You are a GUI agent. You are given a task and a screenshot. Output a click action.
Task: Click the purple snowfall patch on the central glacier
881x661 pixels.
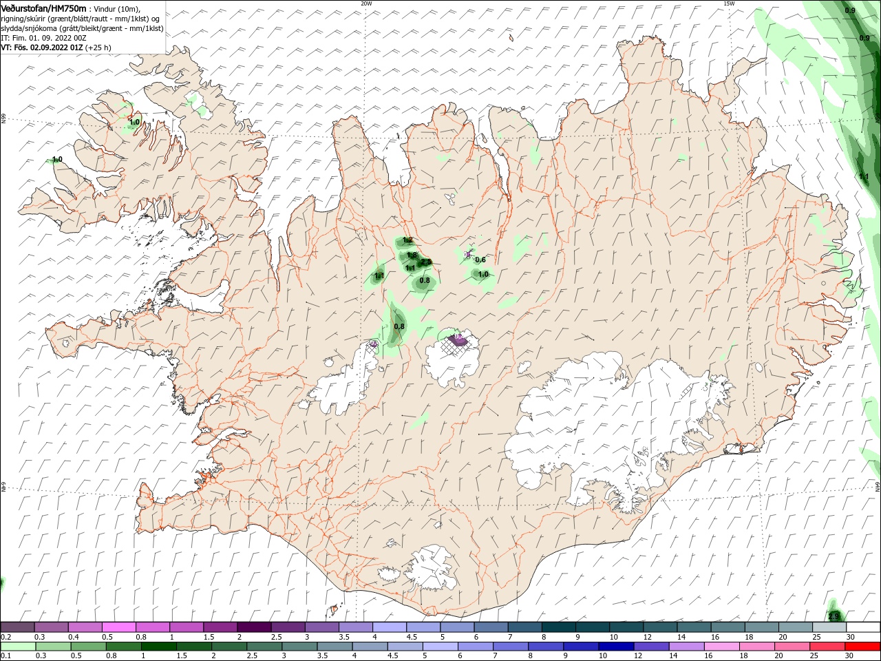click(x=458, y=339)
